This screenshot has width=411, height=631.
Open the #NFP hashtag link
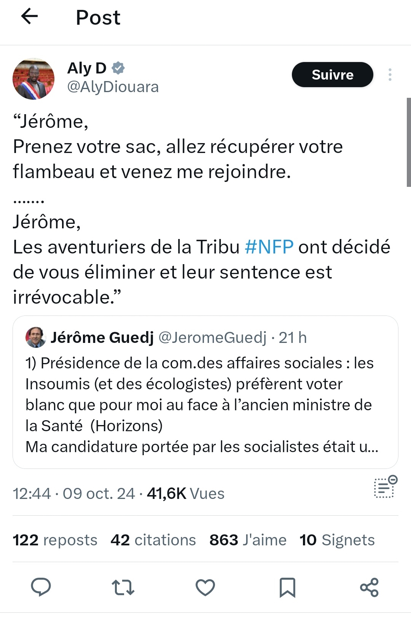tap(269, 247)
